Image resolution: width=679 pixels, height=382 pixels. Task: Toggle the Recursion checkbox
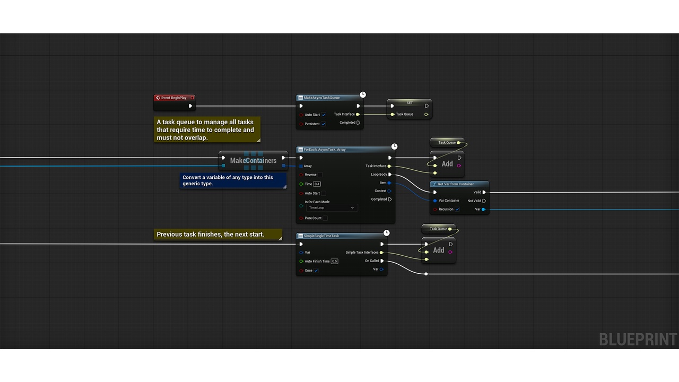tap(457, 209)
